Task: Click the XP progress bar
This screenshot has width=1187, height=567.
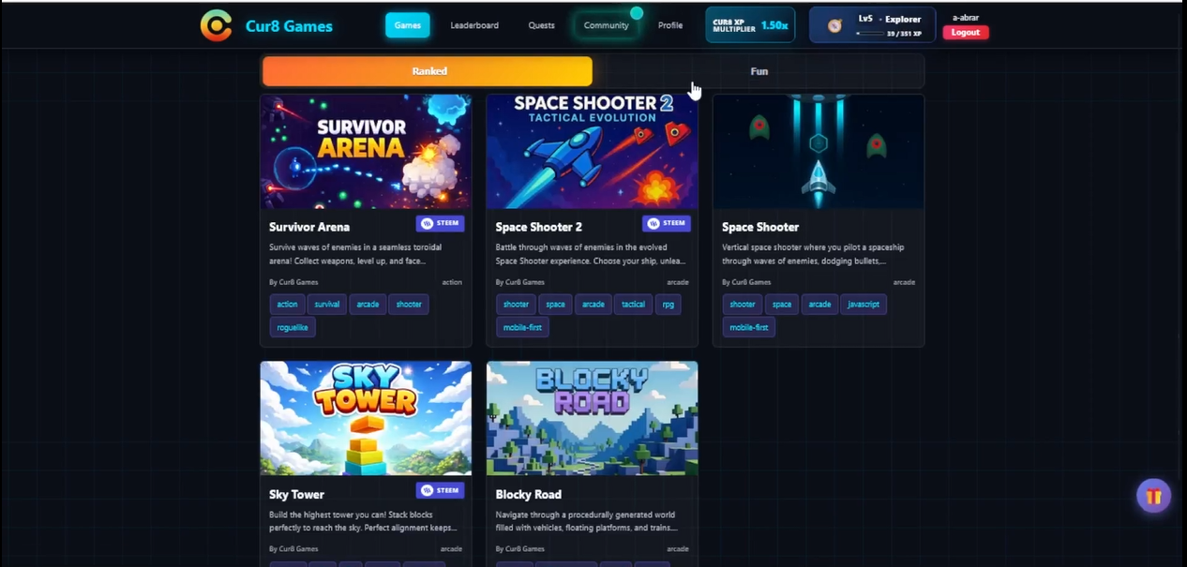Action: click(871, 34)
